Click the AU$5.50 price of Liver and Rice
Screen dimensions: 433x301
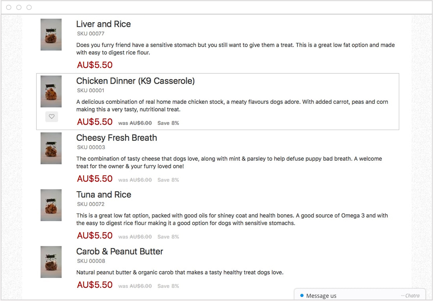pyautogui.click(x=95, y=65)
